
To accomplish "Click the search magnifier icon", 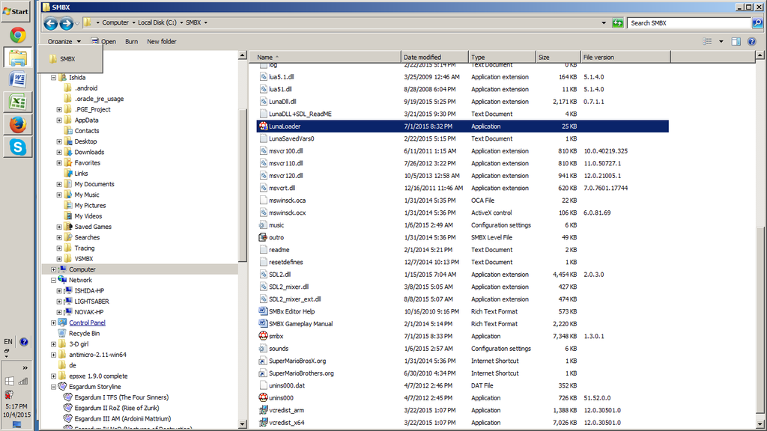I will point(757,23).
